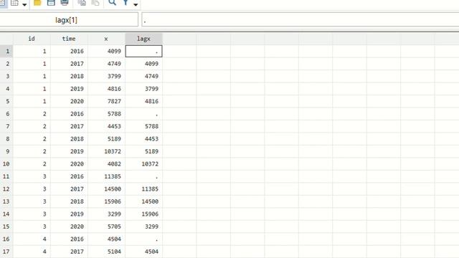Click x value 4099 in row 1
Image resolution: width=459 pixels, height=258 pixels.
tap(107, 51)
